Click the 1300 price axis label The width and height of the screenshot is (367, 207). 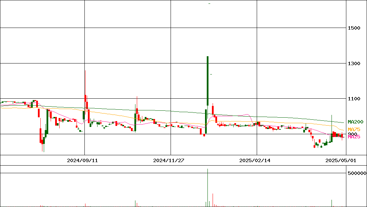pos(354,63)
